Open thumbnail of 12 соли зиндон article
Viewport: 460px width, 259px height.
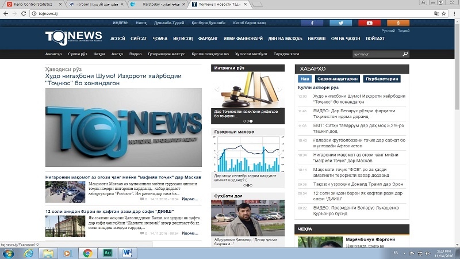pyautogui.click(x=65, y=226)
